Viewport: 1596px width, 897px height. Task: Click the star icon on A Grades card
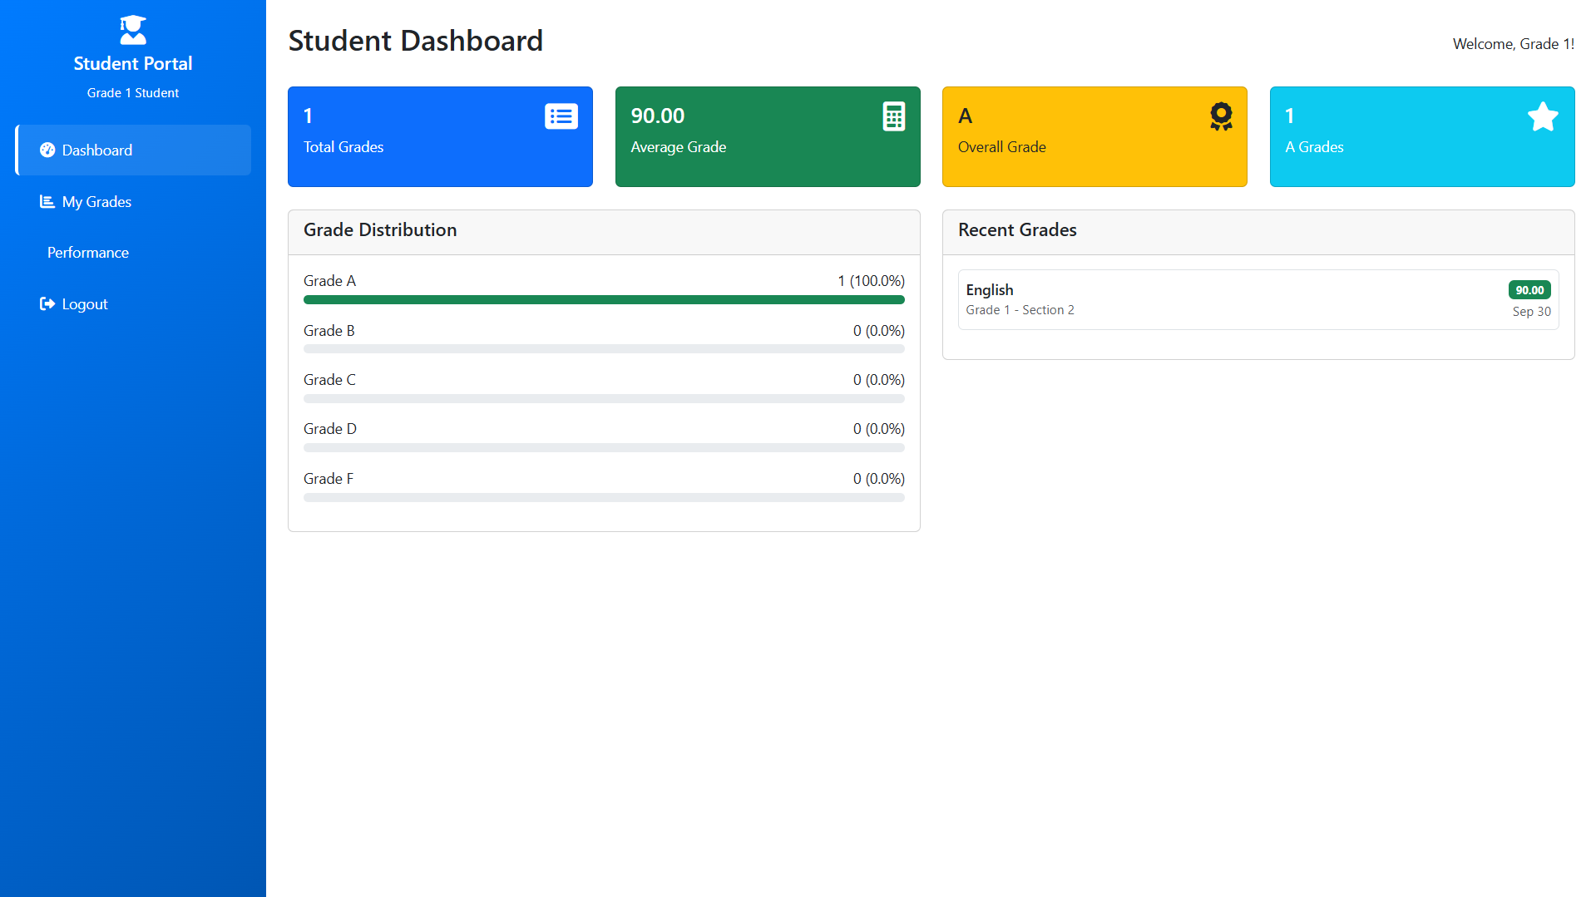(1542, 116)
